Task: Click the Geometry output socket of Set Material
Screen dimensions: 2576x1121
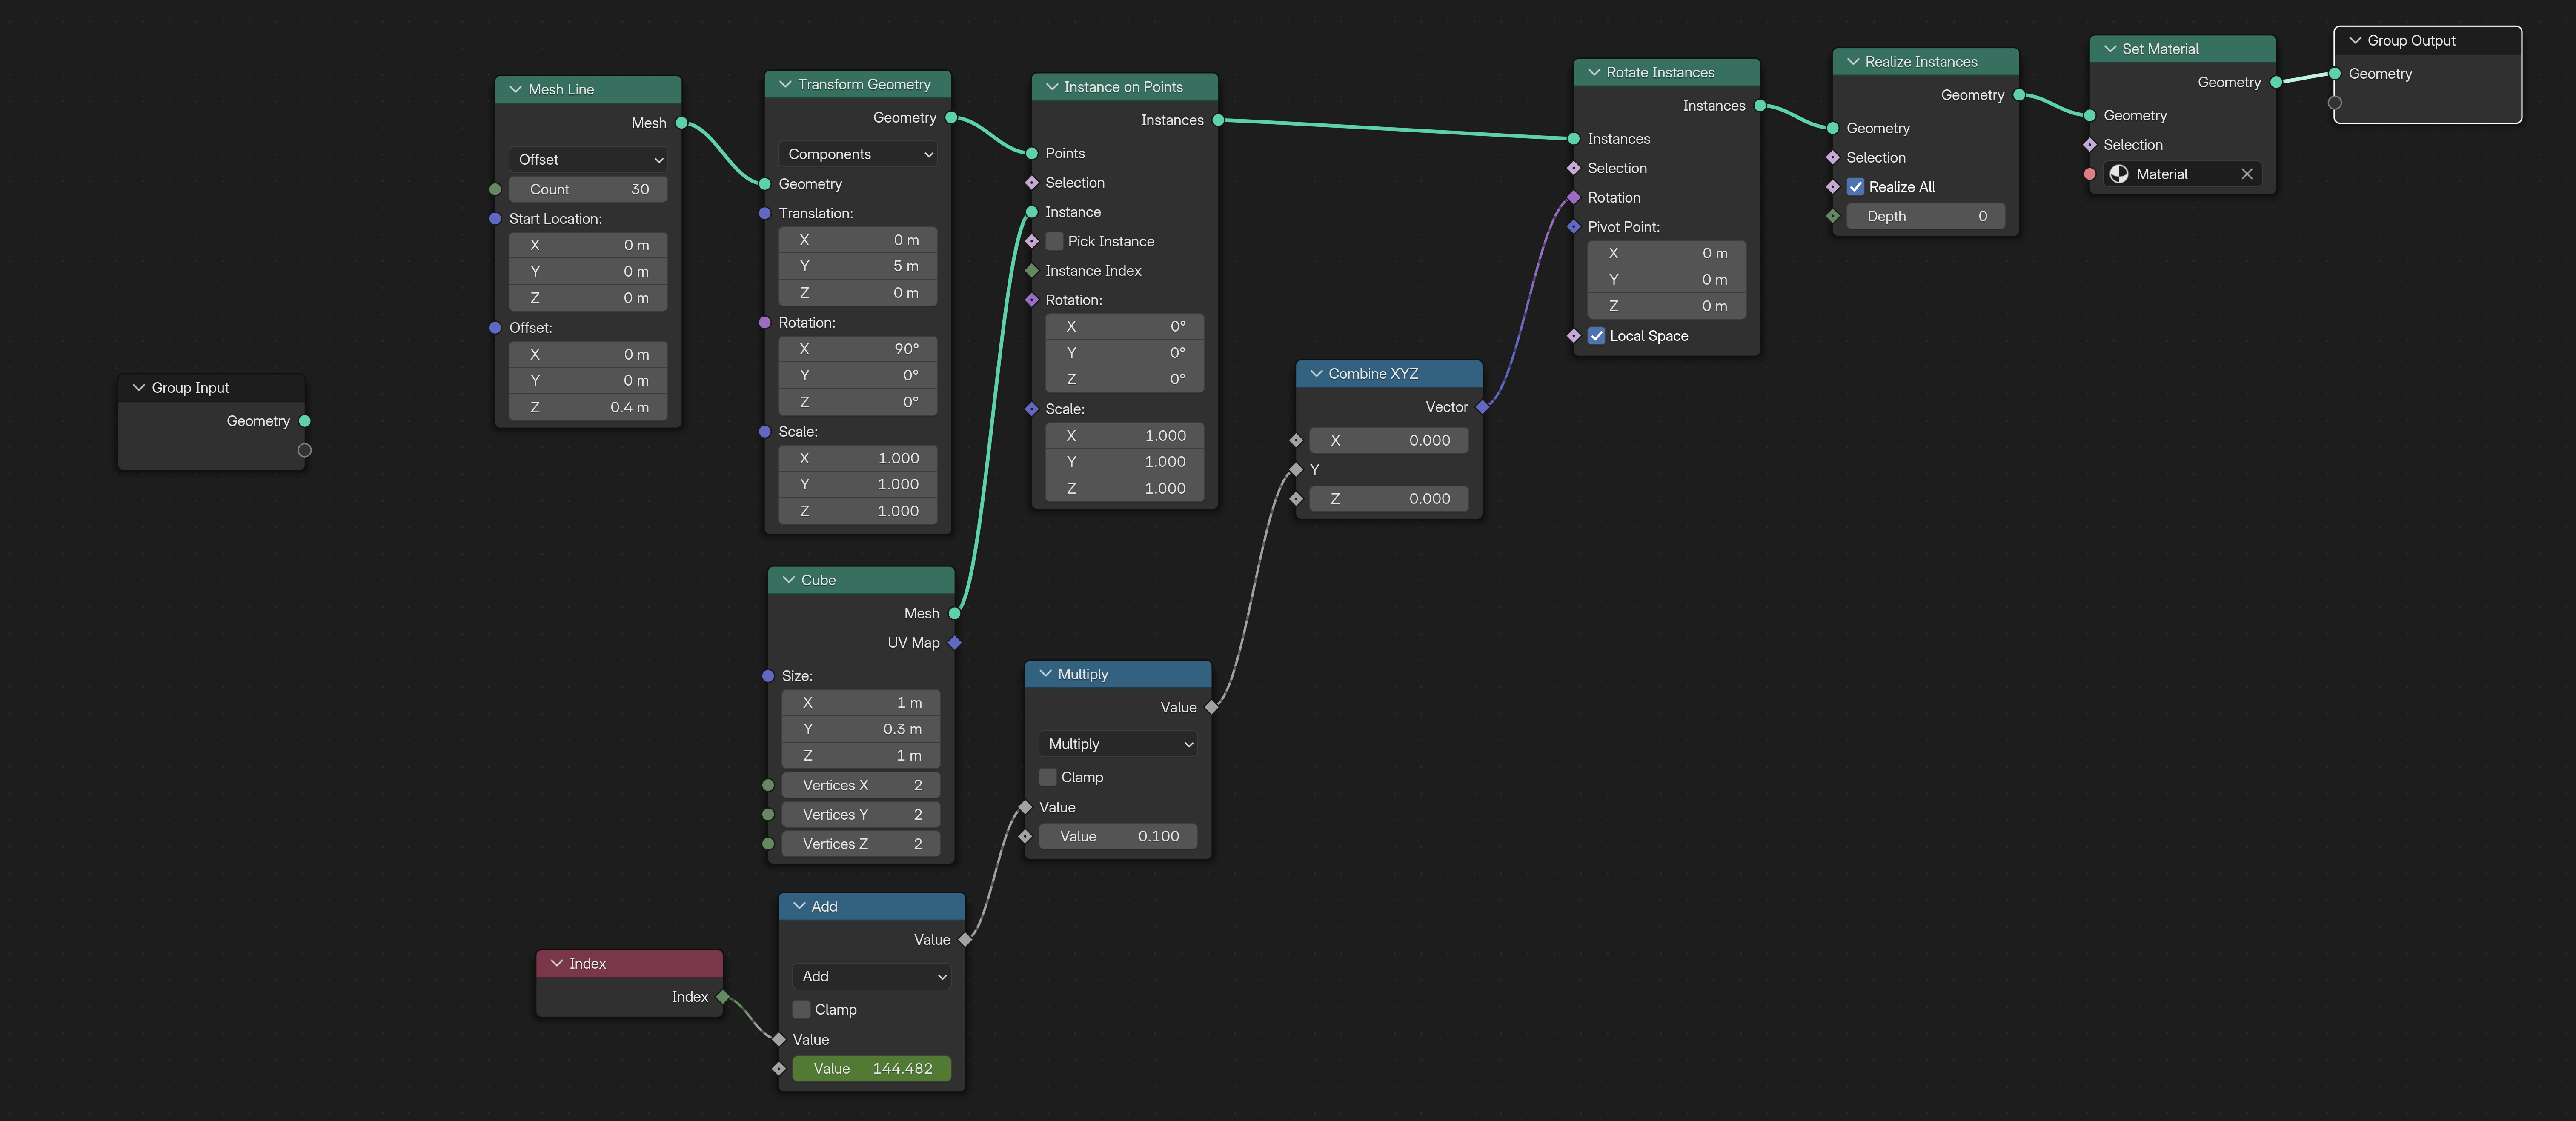Action: [x=2276, y=83]
